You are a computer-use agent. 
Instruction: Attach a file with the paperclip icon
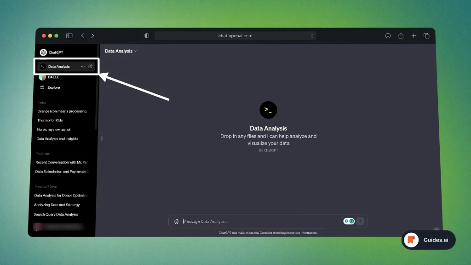pyautogui.click(x=176, y=221)
